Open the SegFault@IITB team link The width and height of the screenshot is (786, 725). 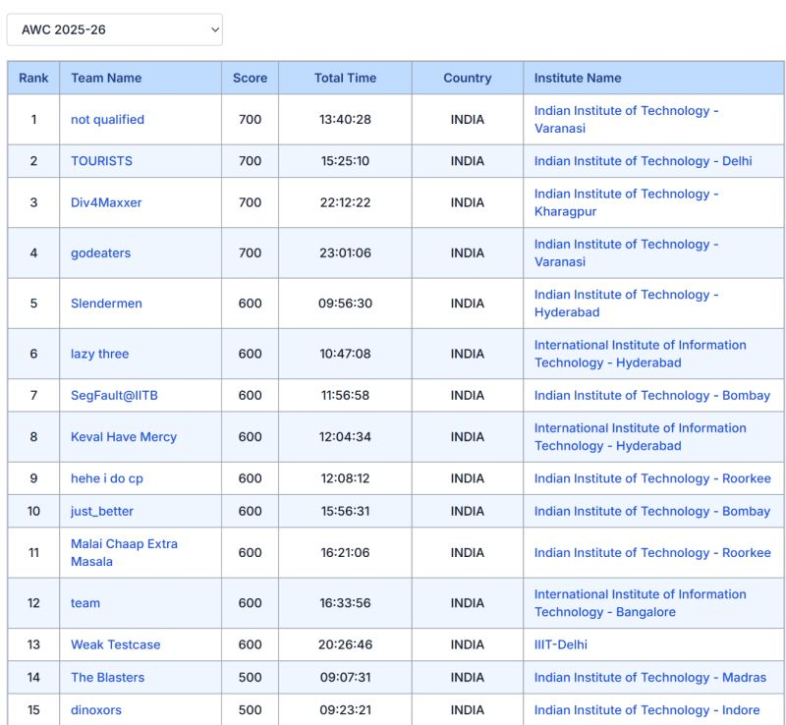pos(114,396)
